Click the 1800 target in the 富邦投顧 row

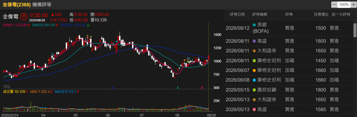point(321,90)
